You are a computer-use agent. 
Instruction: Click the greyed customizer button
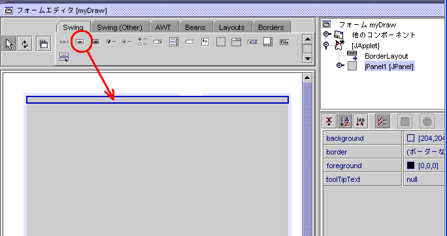click(x=405, y=122)
